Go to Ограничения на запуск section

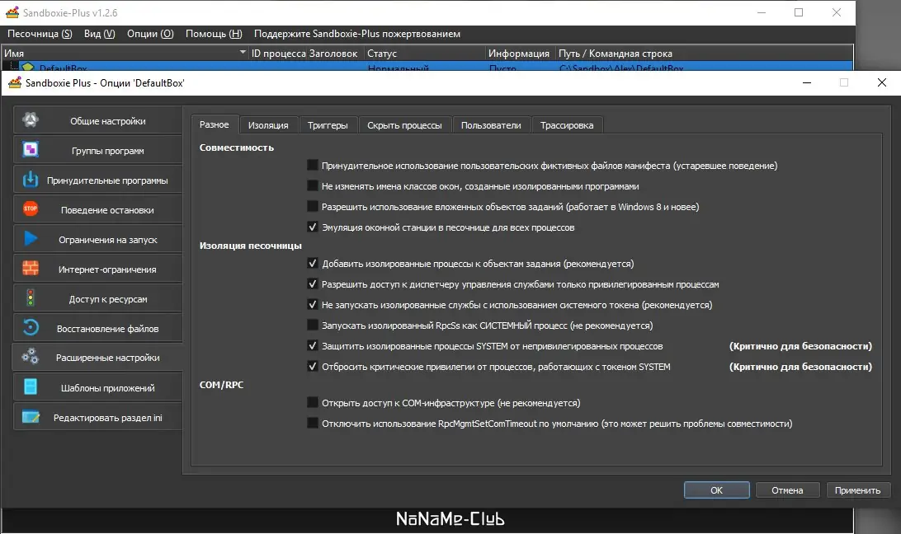97,240
